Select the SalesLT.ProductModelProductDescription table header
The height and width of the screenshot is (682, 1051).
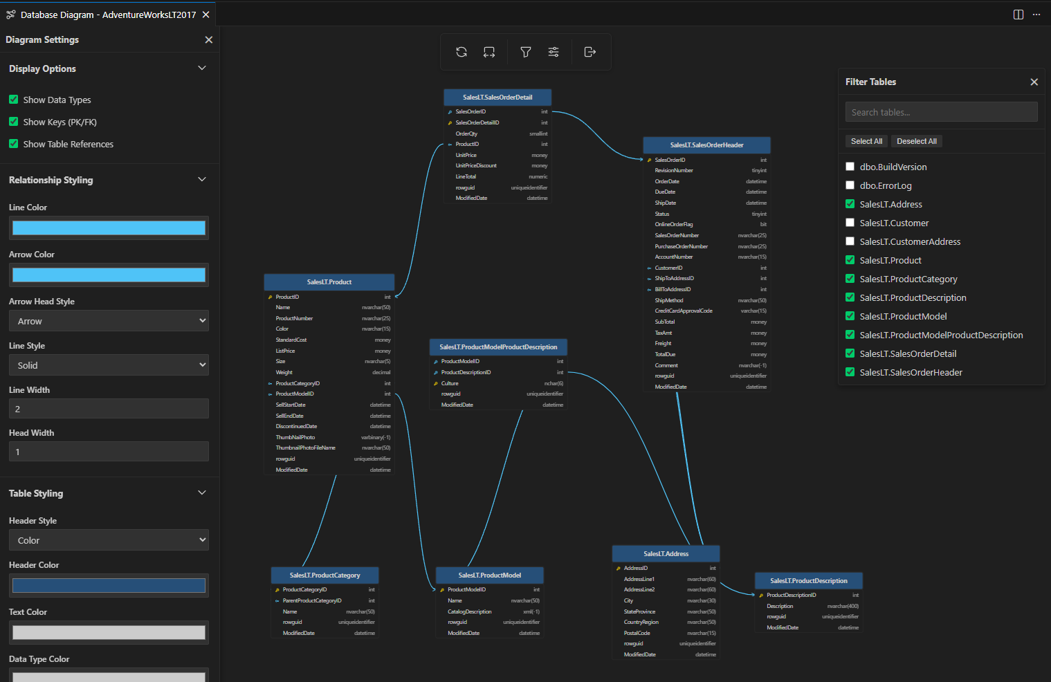[498, 347]
